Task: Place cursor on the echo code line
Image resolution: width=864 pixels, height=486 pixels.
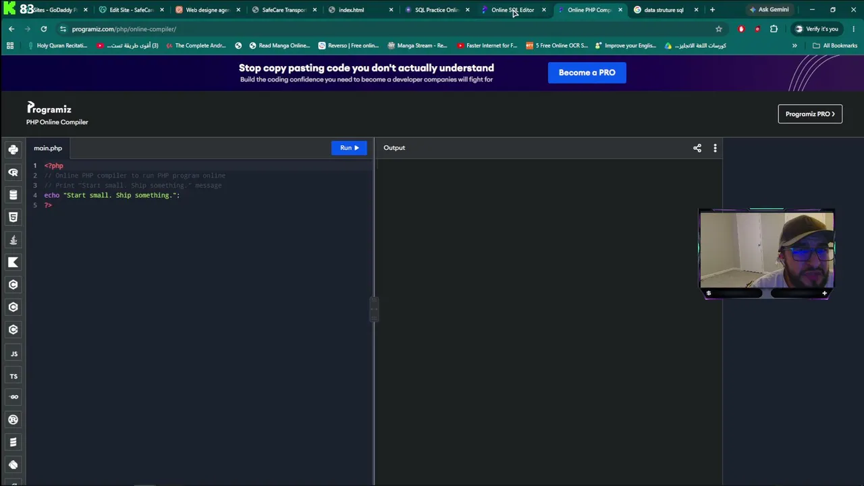Action: pos(112,195)
